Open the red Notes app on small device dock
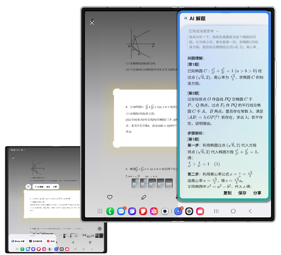This screenshot has width=281, height=255. click(39, 249)
